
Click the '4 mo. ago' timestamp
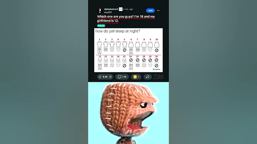(128, 9)
